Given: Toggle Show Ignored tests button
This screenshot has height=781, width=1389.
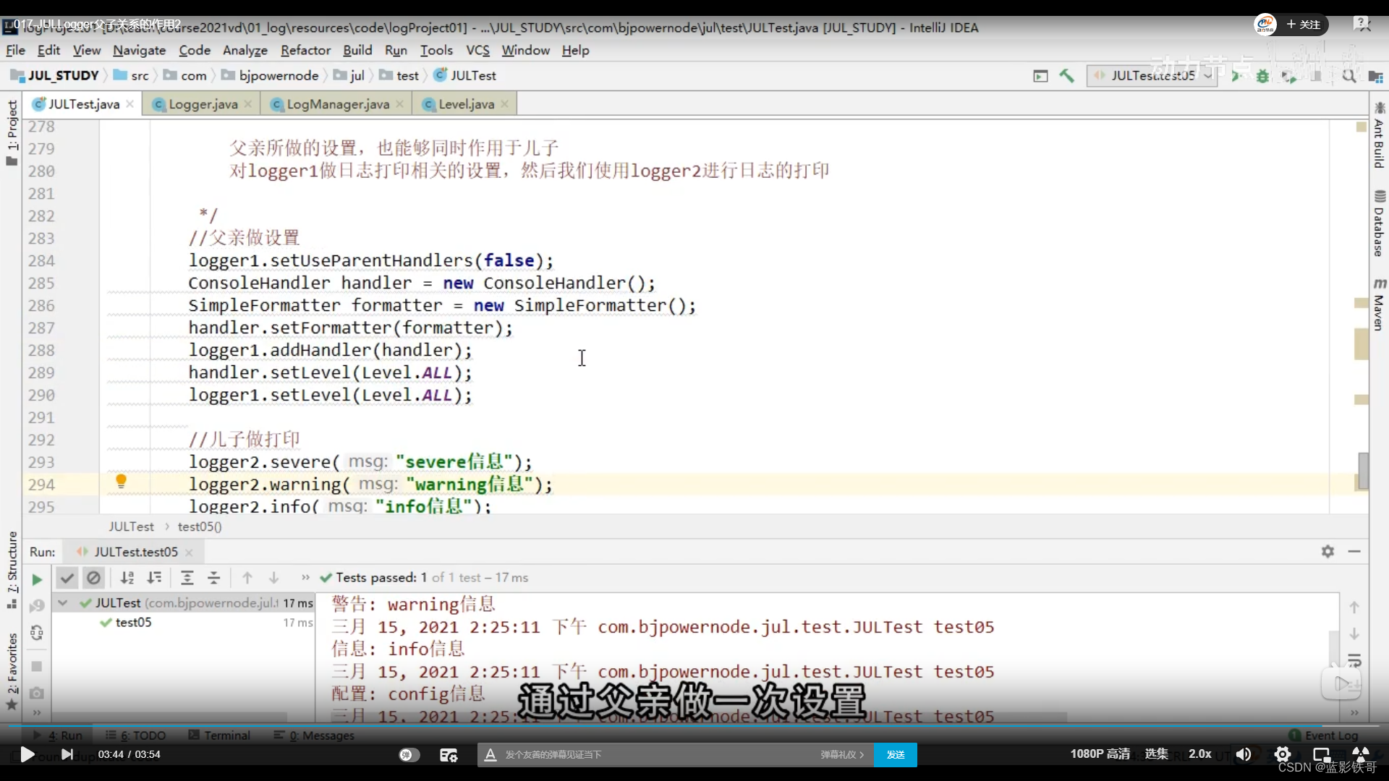Looking at the screenshot, I should click(93, 578).
